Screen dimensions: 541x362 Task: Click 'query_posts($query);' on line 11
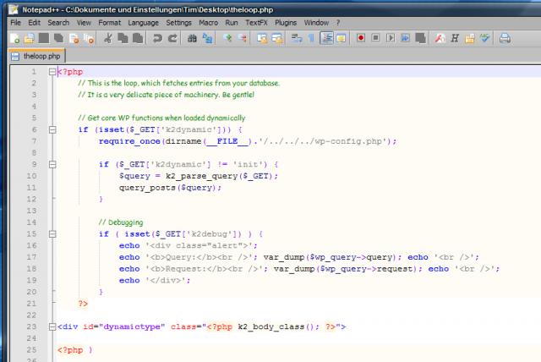click(170, 188)
